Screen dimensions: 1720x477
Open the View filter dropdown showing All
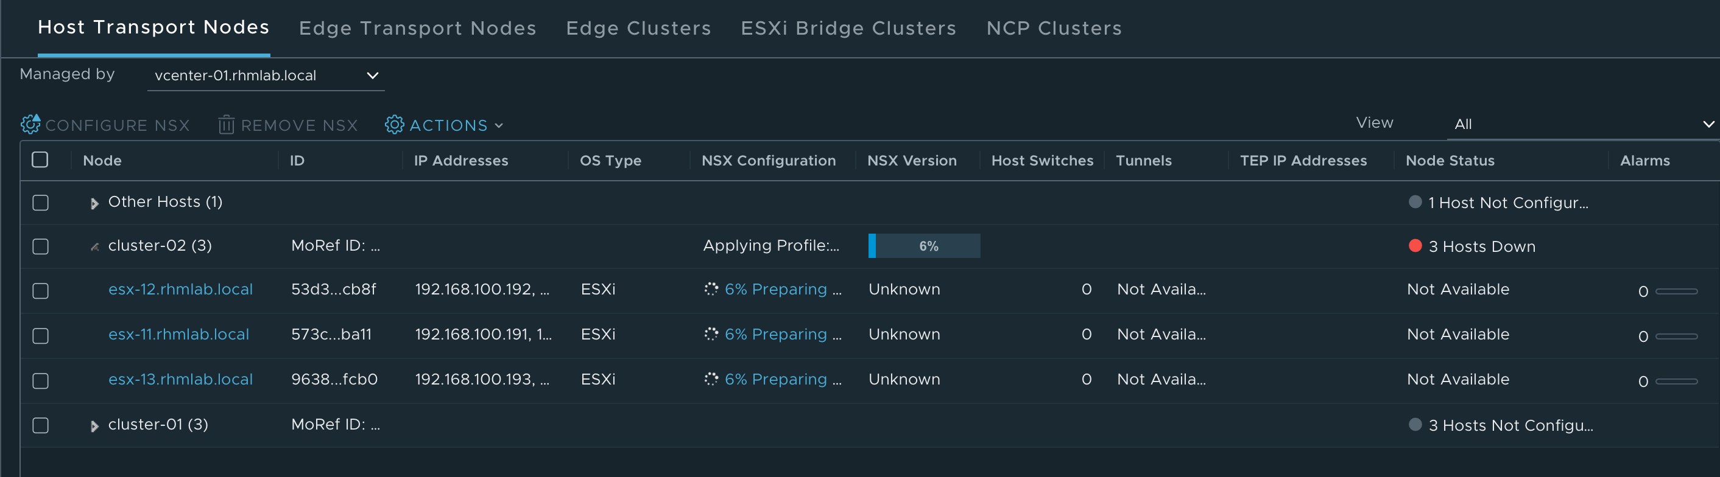[1583, 124]
